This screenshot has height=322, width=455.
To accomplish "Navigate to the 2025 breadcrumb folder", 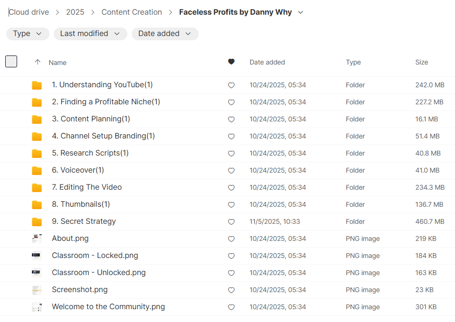I will (x=75, y=12).
